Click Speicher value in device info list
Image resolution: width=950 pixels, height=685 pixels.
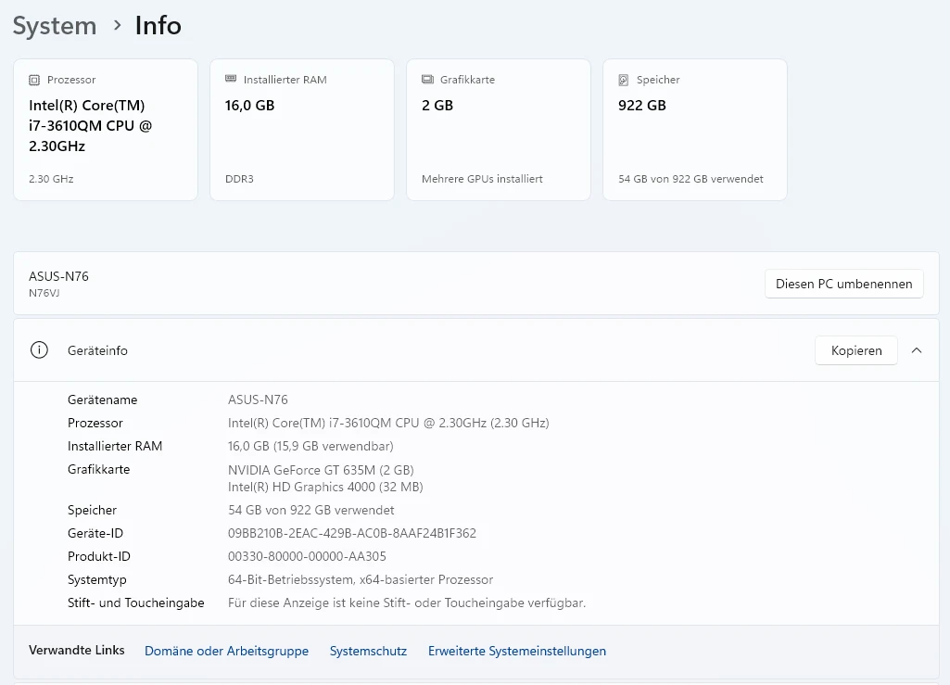click(310, 511)
